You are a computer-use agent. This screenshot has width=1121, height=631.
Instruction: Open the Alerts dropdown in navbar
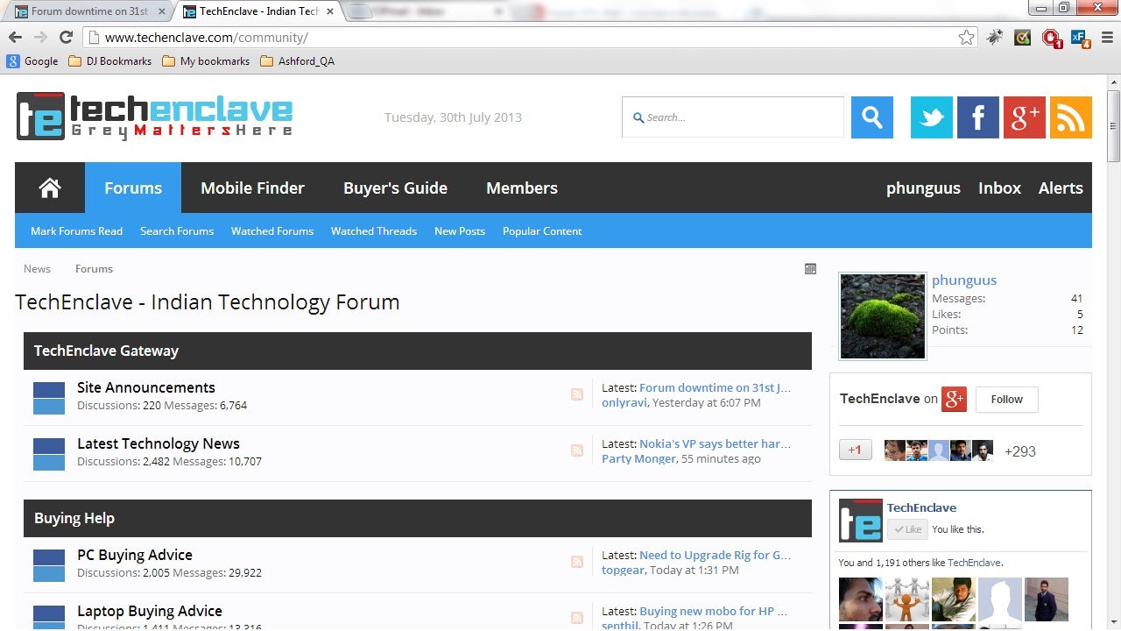1061,188
